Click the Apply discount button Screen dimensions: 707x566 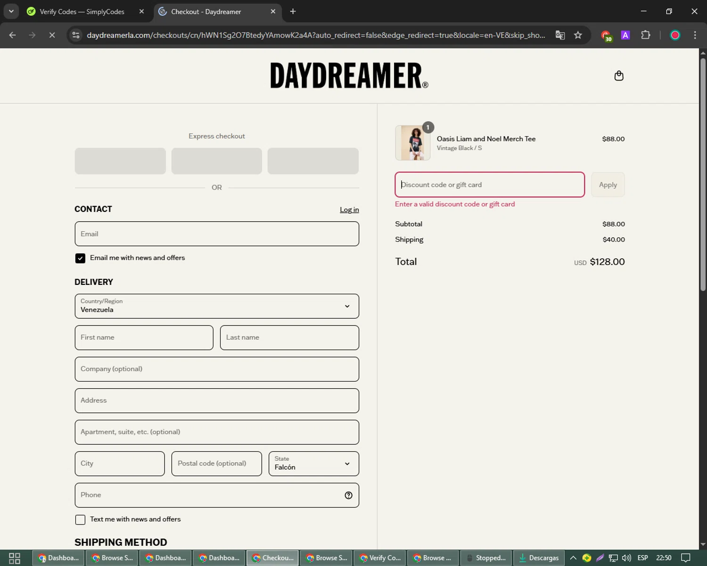608,184
